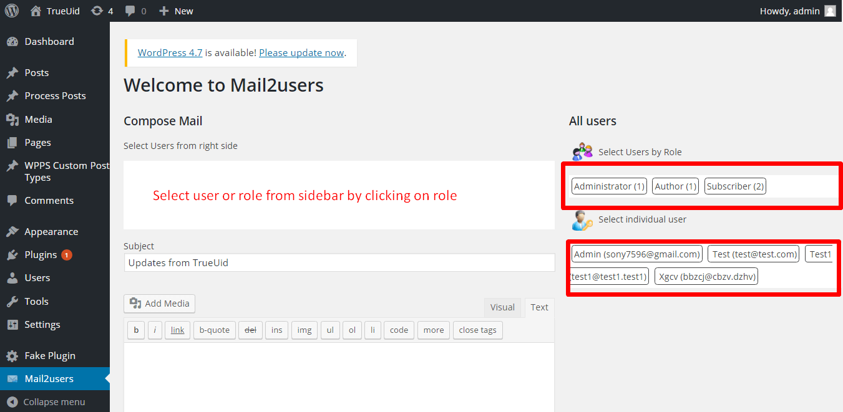The image size is (843, 412).
Task: Follow the WordPress 4.7 link
Action: click(170, 53)
